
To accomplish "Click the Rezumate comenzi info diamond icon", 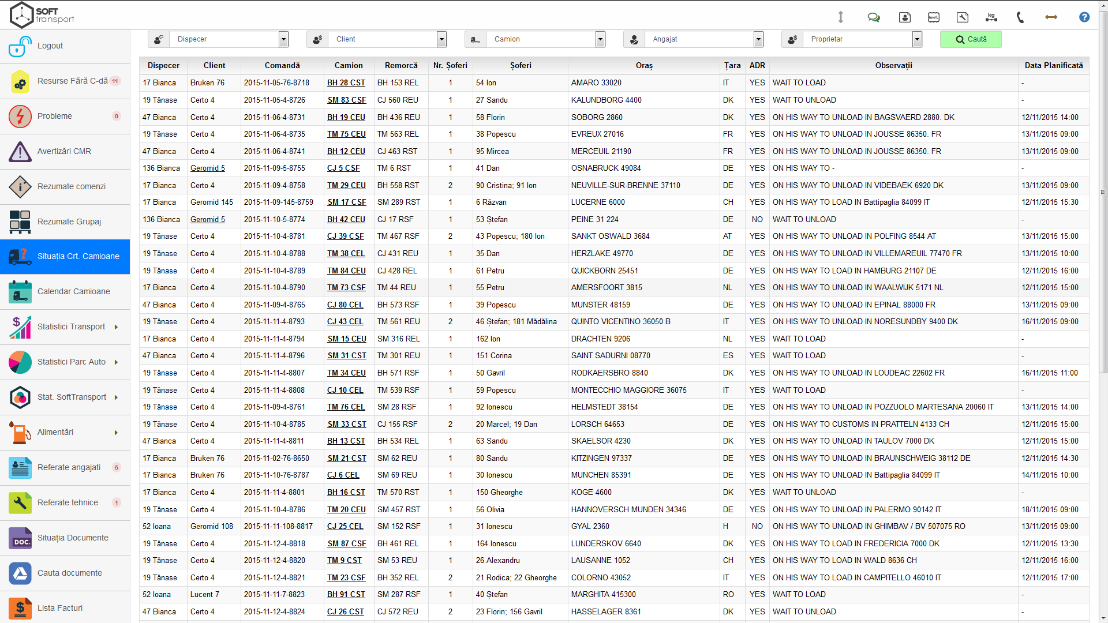I will pyautogui.click(x=20, y=187).
